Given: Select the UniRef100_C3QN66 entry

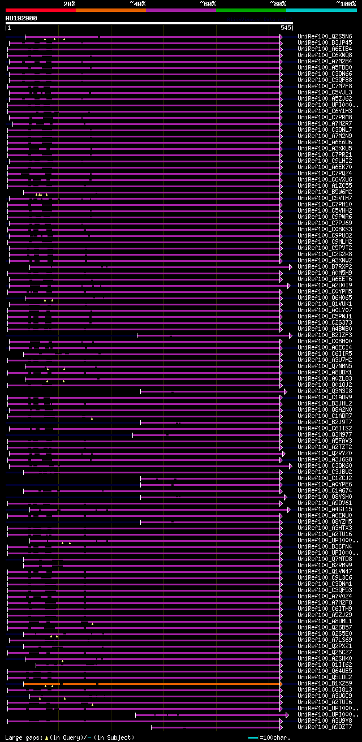Looking at the screenshot, I should tap(325, 74).
